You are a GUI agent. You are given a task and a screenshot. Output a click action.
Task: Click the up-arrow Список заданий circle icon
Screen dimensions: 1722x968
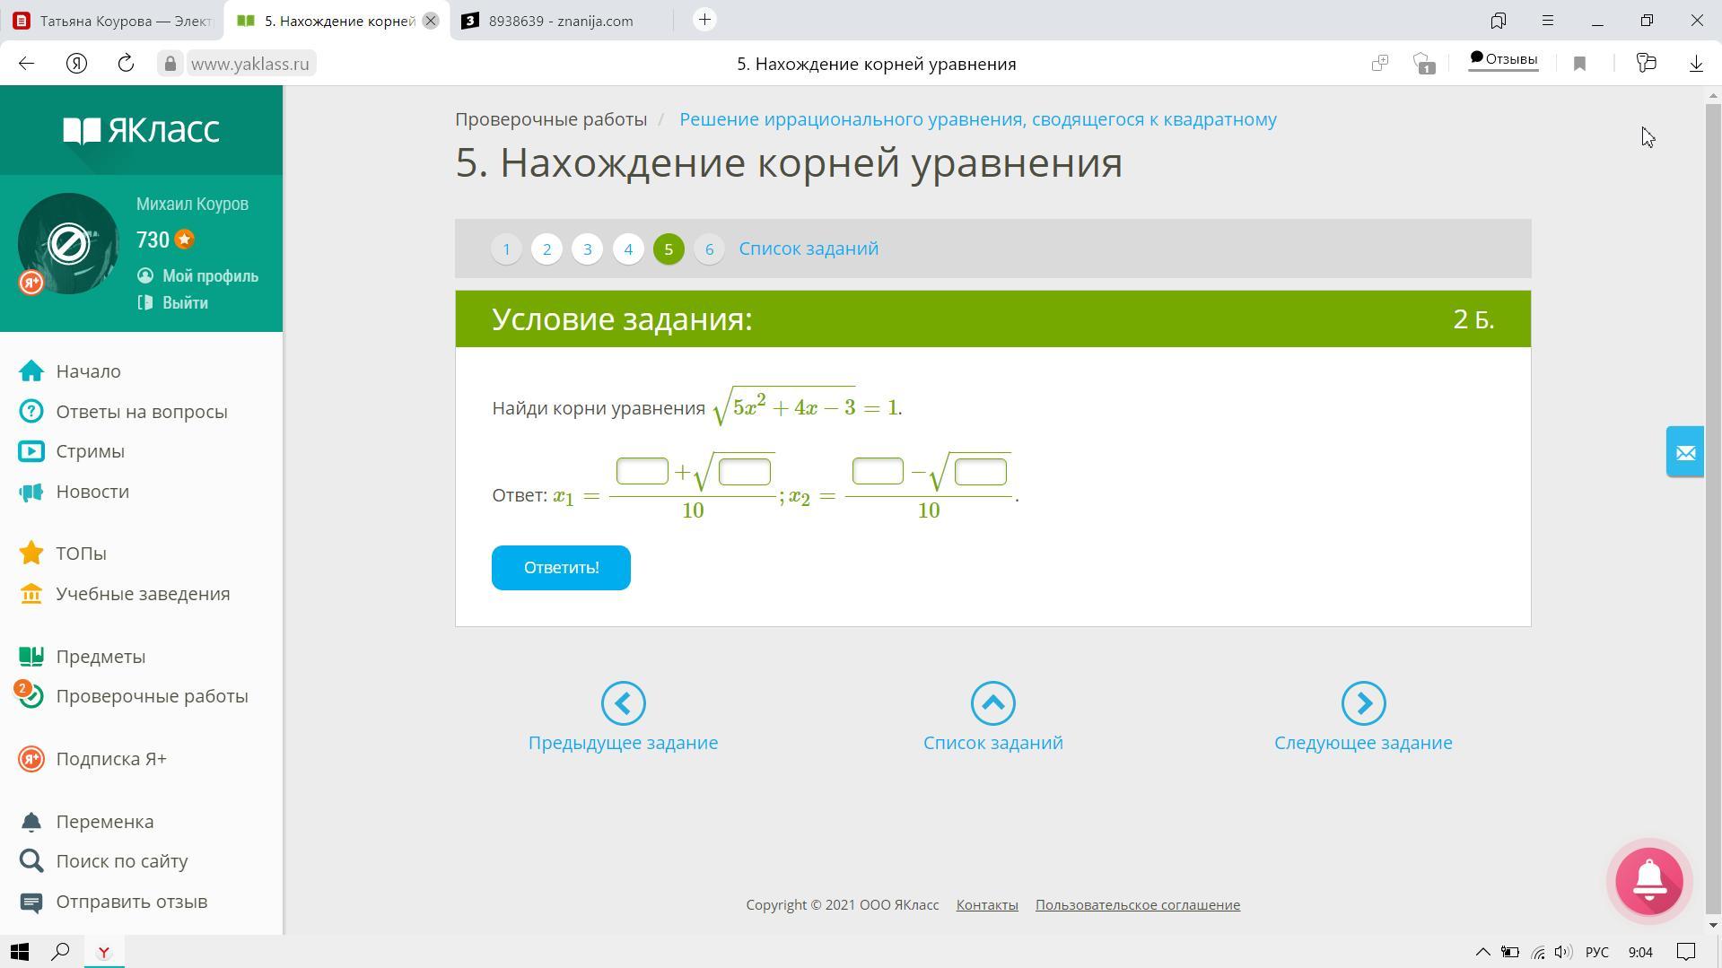[x=993, y=703]
